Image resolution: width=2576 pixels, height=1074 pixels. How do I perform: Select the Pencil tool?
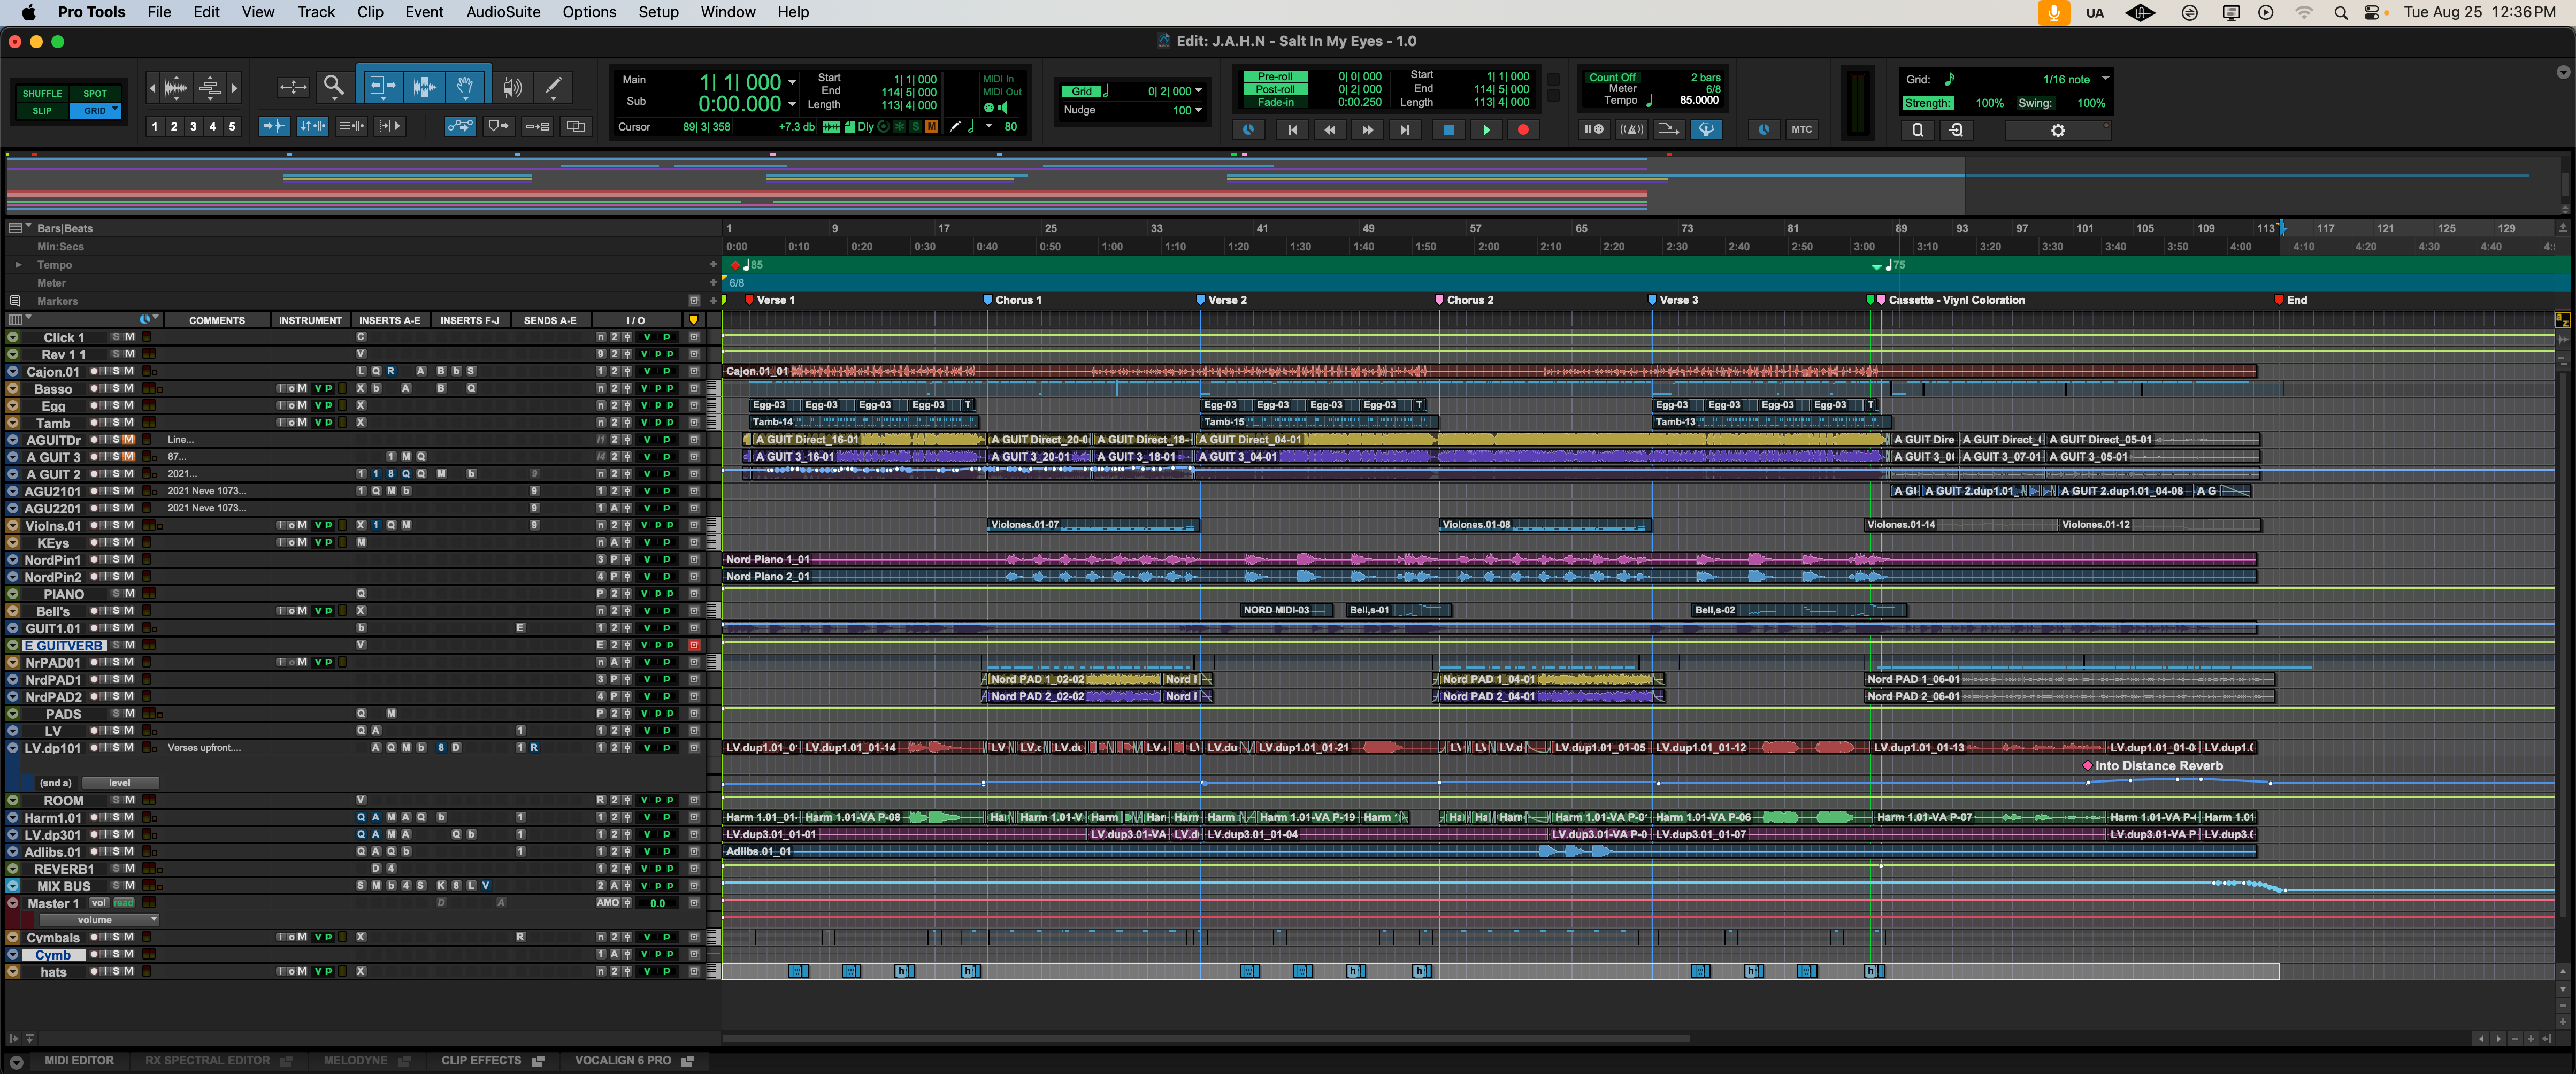click(x=553, y=87)
